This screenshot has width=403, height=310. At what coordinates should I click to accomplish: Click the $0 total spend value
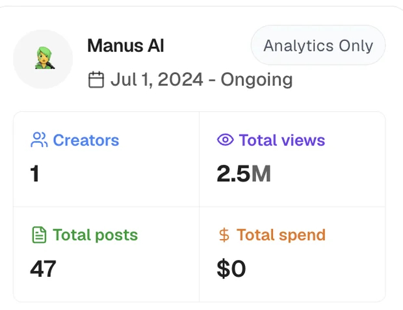tap(231, 268)
